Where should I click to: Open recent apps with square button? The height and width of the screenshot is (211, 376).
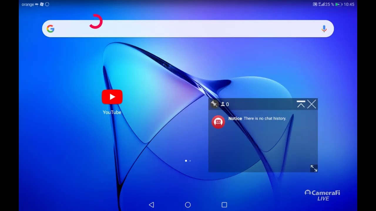tap(224, 205)
